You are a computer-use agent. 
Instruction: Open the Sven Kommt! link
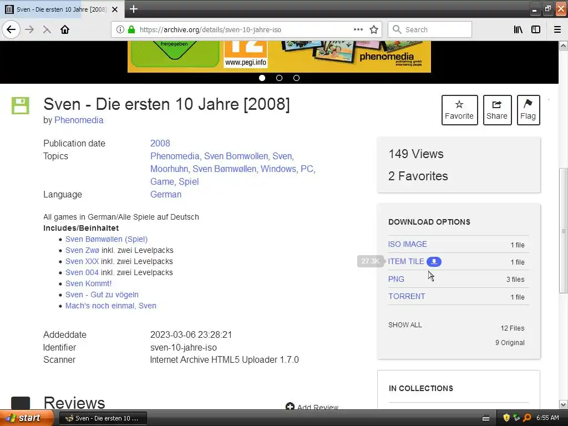pyautogui.click(x=88, y=283)
